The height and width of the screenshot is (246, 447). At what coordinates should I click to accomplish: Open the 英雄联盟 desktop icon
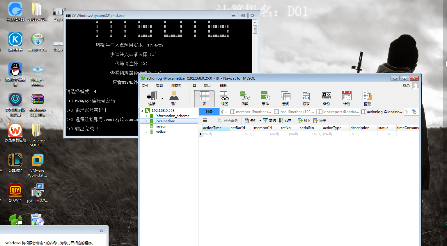click(x=15, y=163)
